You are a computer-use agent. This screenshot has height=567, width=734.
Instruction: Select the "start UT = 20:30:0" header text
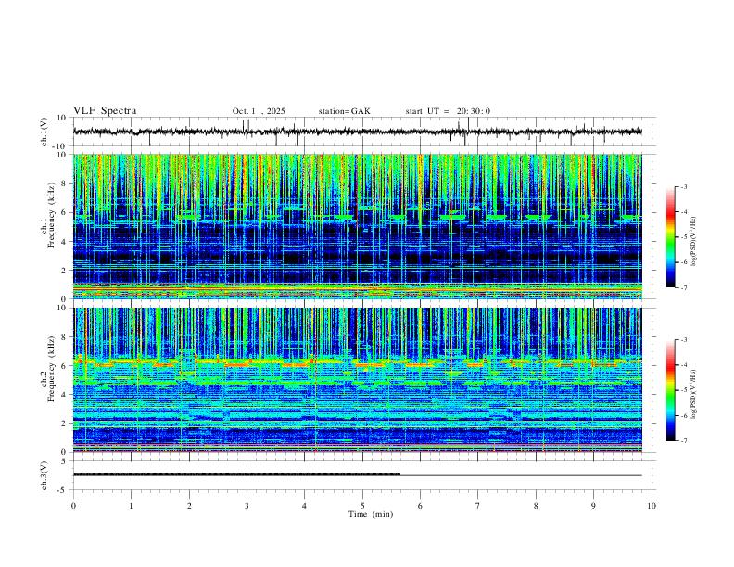tap(448, 111)
